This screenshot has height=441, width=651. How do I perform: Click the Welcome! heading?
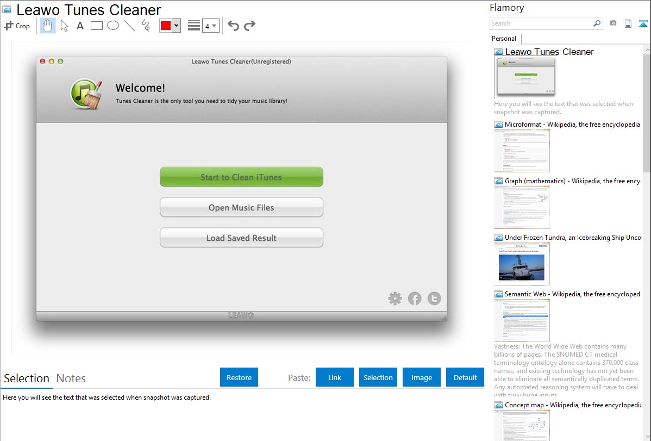coord(140,88)
